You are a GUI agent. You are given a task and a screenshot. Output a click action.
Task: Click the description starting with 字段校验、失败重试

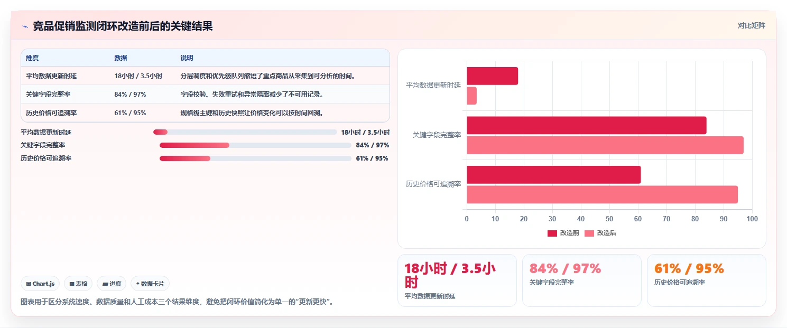(252, 95)
